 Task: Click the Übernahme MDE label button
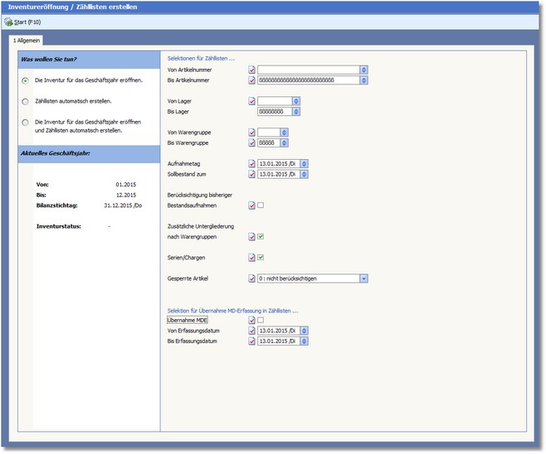click(187, 320)
